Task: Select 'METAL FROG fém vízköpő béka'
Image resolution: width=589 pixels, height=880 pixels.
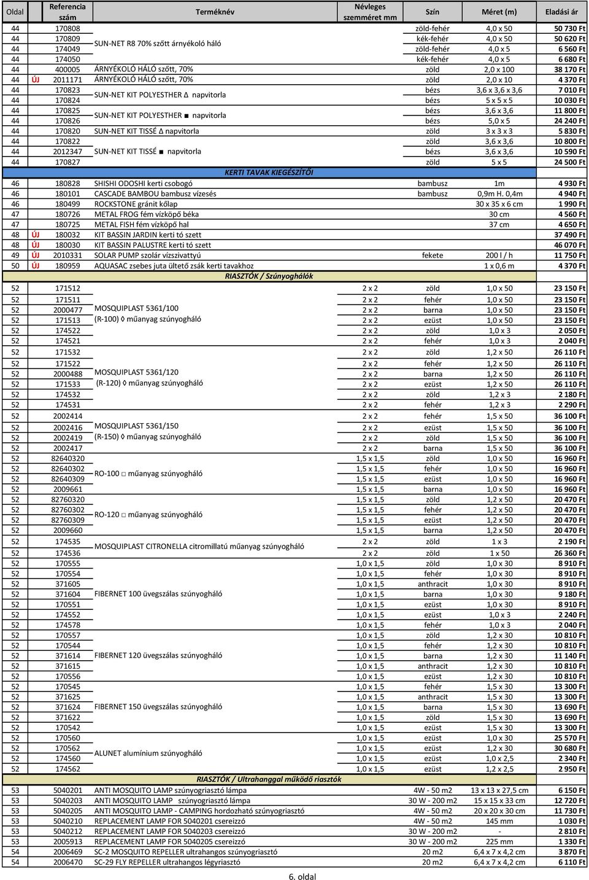Action: click(x=147, y=214)
